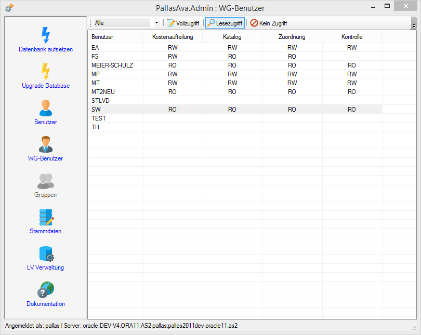Screen dimensions: 421x335
Task: Open the Alle filter dropdown arrow
Action: point(156,23)
